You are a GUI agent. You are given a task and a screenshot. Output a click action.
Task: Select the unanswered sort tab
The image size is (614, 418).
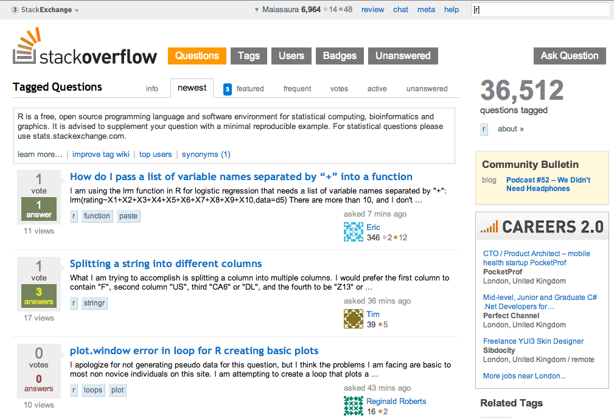pos(427,89)
